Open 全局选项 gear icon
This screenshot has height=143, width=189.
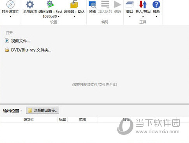pyautogui.click(x=30, y=4)
